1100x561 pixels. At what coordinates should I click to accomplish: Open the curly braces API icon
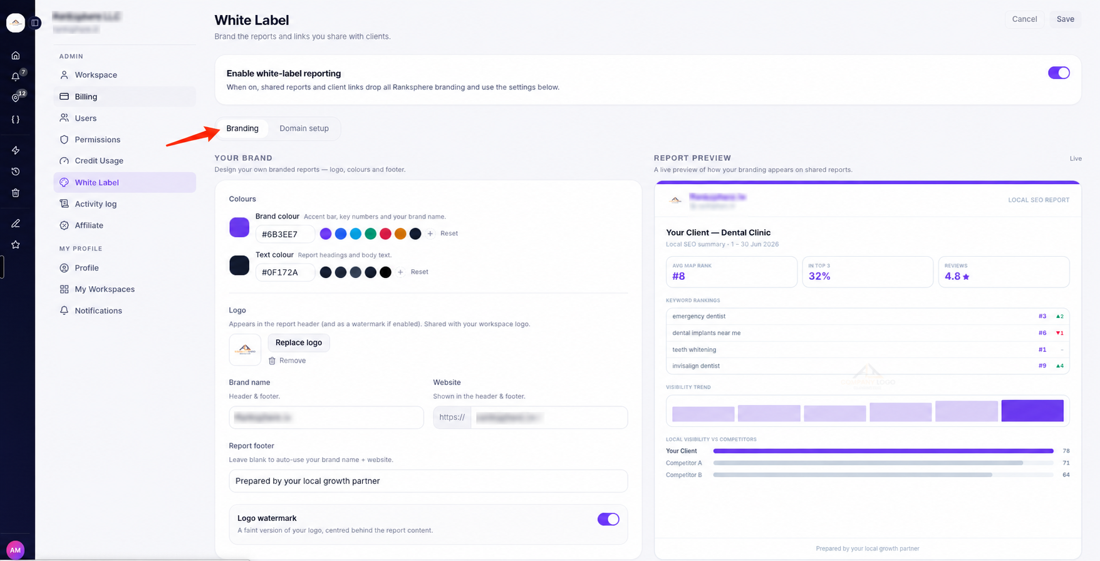pyautogui.click(x=16, y=119)
